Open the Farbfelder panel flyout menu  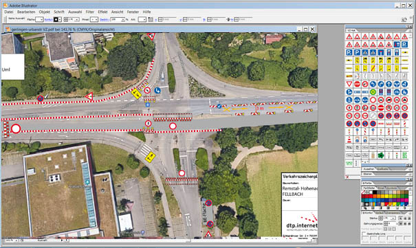[410, 188]
